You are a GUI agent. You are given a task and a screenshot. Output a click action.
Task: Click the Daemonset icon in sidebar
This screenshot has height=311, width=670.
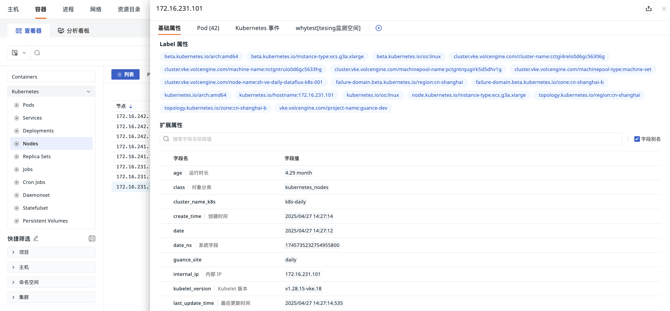(x=17, y=195)
